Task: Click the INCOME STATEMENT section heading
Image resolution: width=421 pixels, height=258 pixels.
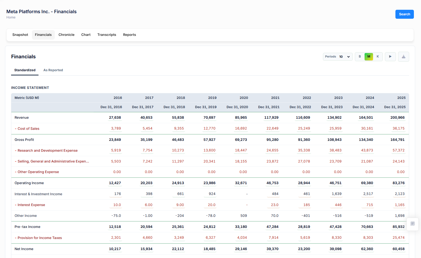Action: click(x=30, y=88)
